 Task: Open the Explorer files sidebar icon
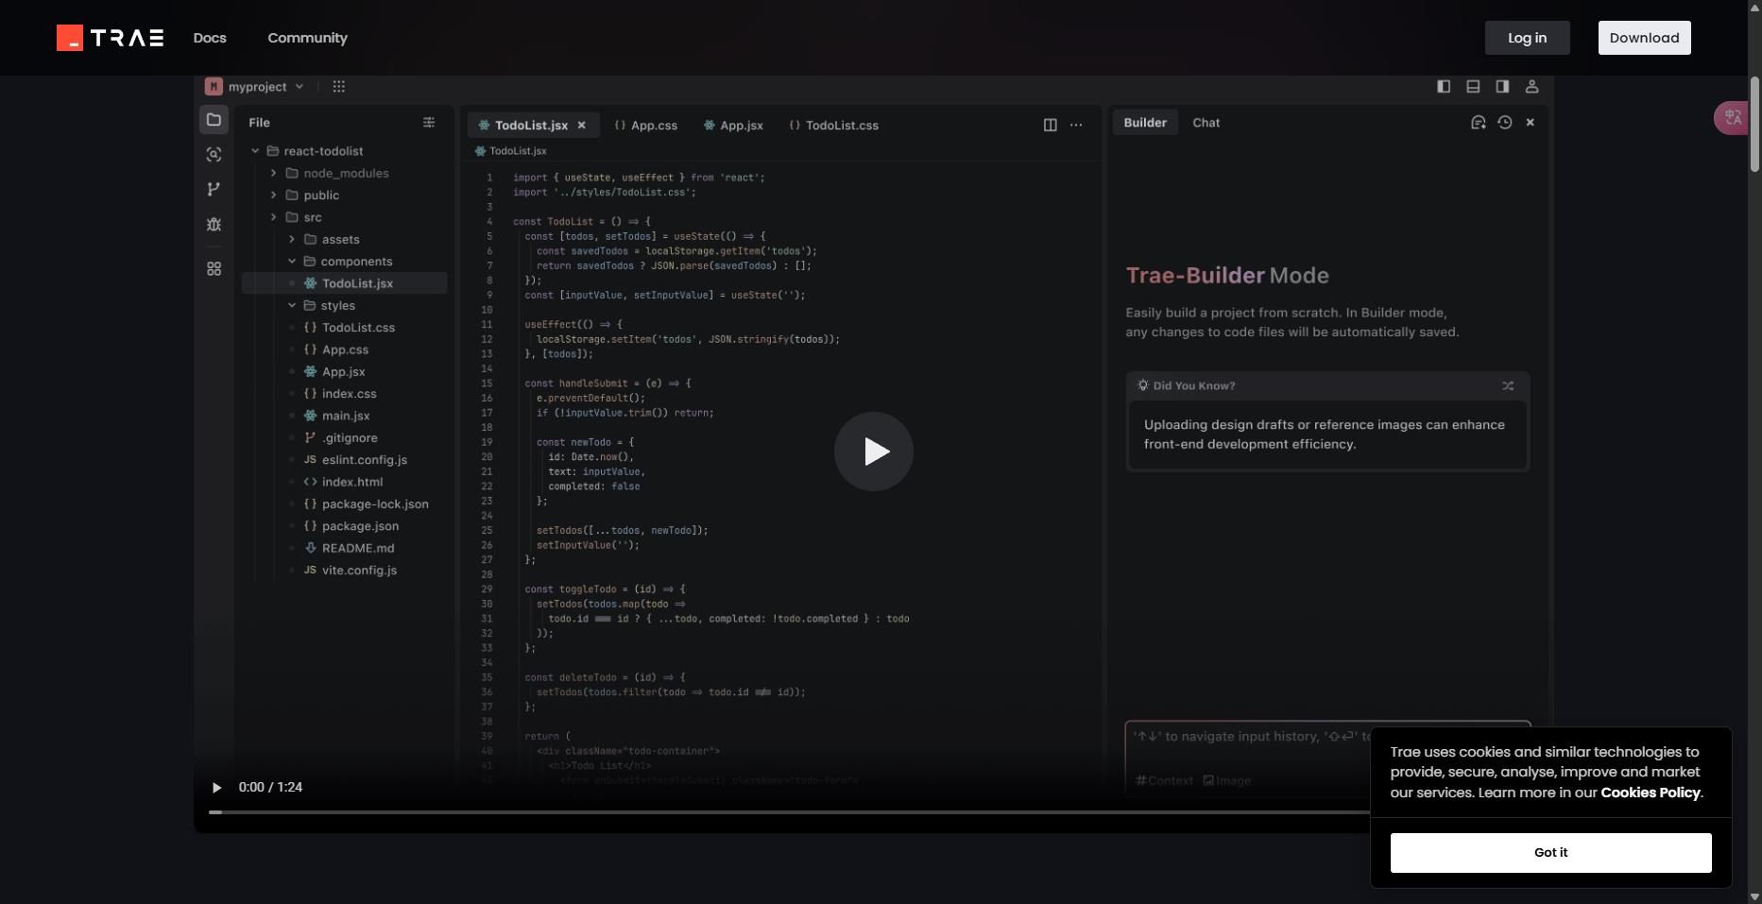pos(214,120)
